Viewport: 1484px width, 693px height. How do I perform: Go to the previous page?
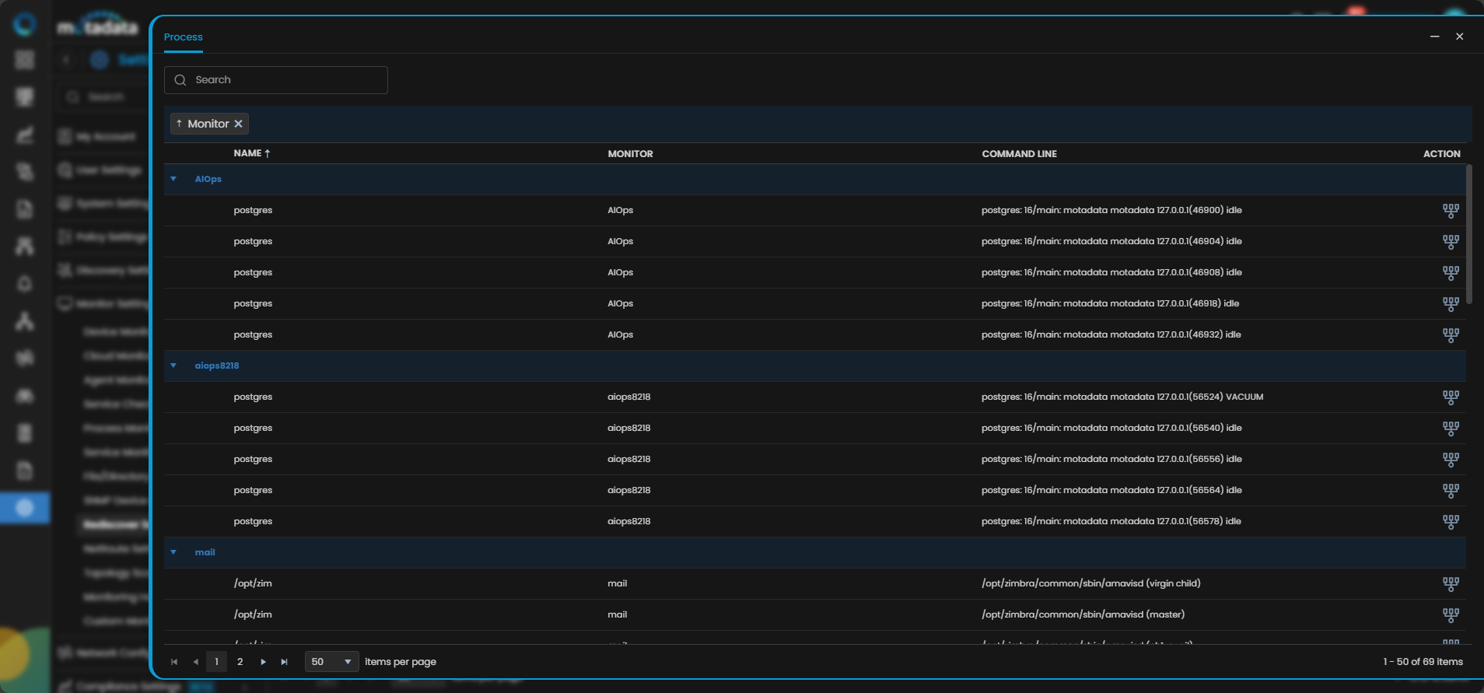195,662
